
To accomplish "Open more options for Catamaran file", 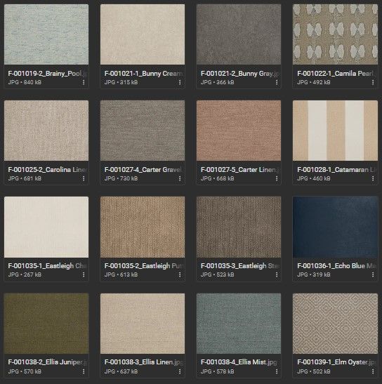I will coord(373,178).
